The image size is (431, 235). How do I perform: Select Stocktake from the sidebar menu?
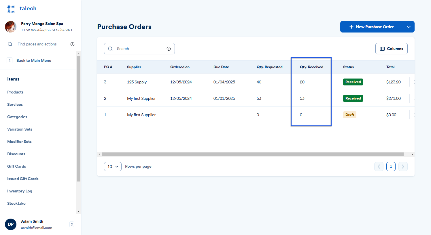[16, 203]
